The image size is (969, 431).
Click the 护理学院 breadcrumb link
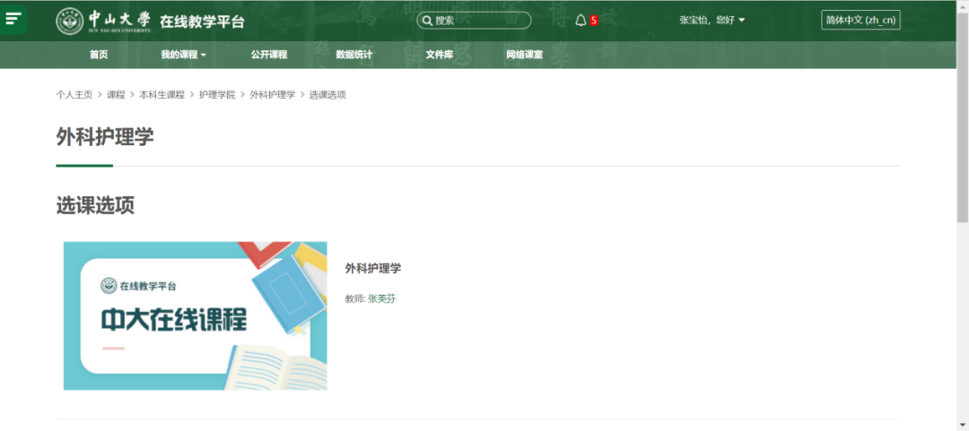pos(217,95)
